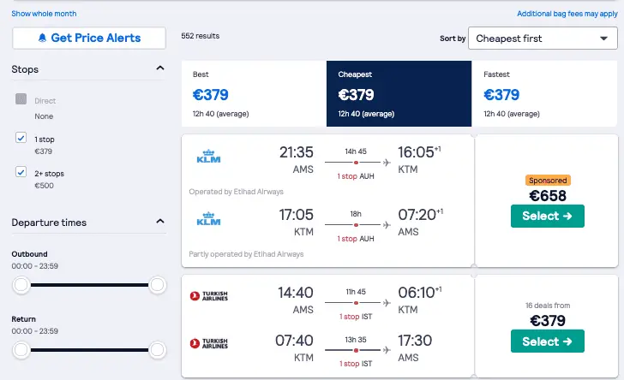This screenshot has width=624, height=380.
Task: Click the 17:30 AMS arrival time
Action: pos(415,341)
